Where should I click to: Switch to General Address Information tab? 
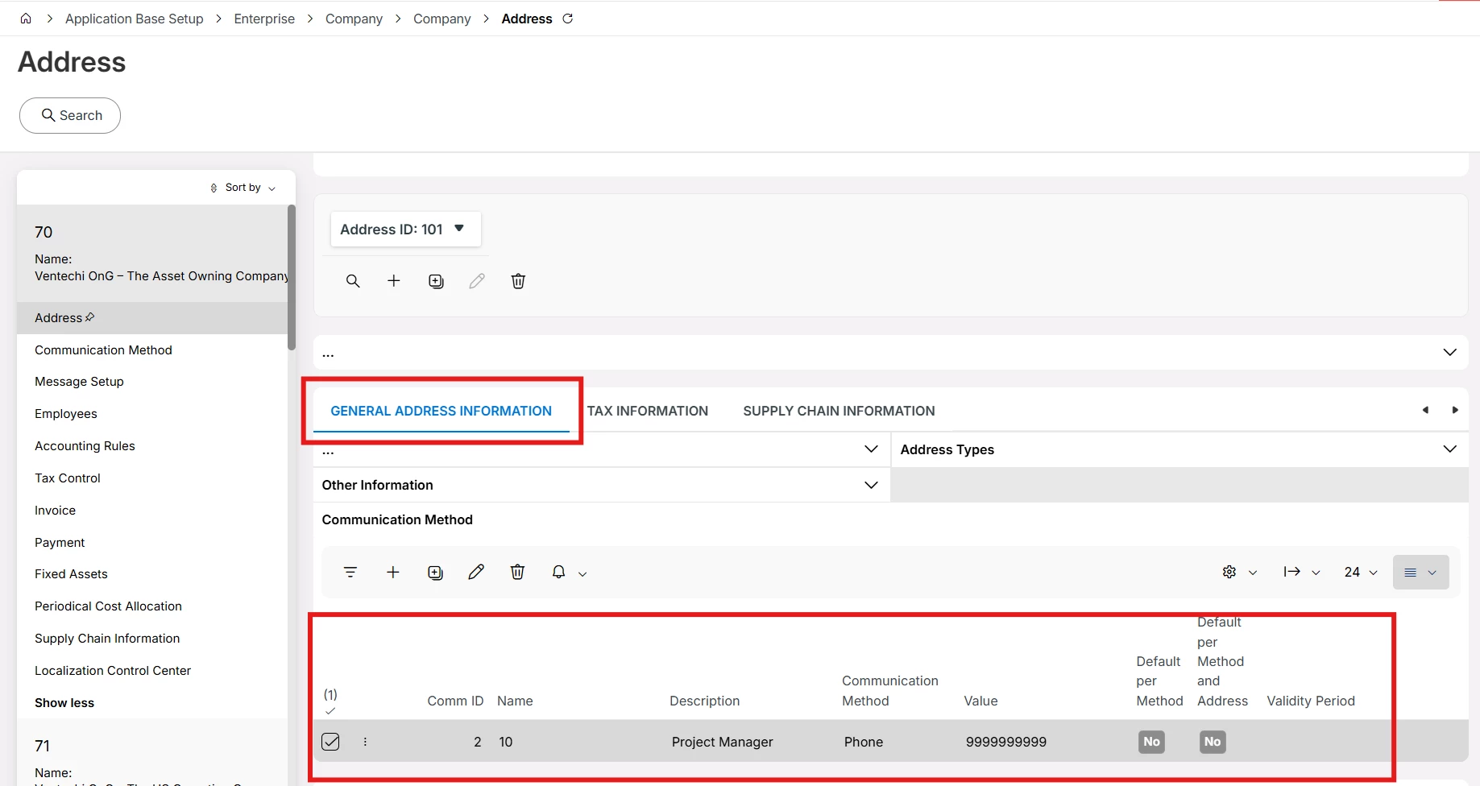pos(441,411)
